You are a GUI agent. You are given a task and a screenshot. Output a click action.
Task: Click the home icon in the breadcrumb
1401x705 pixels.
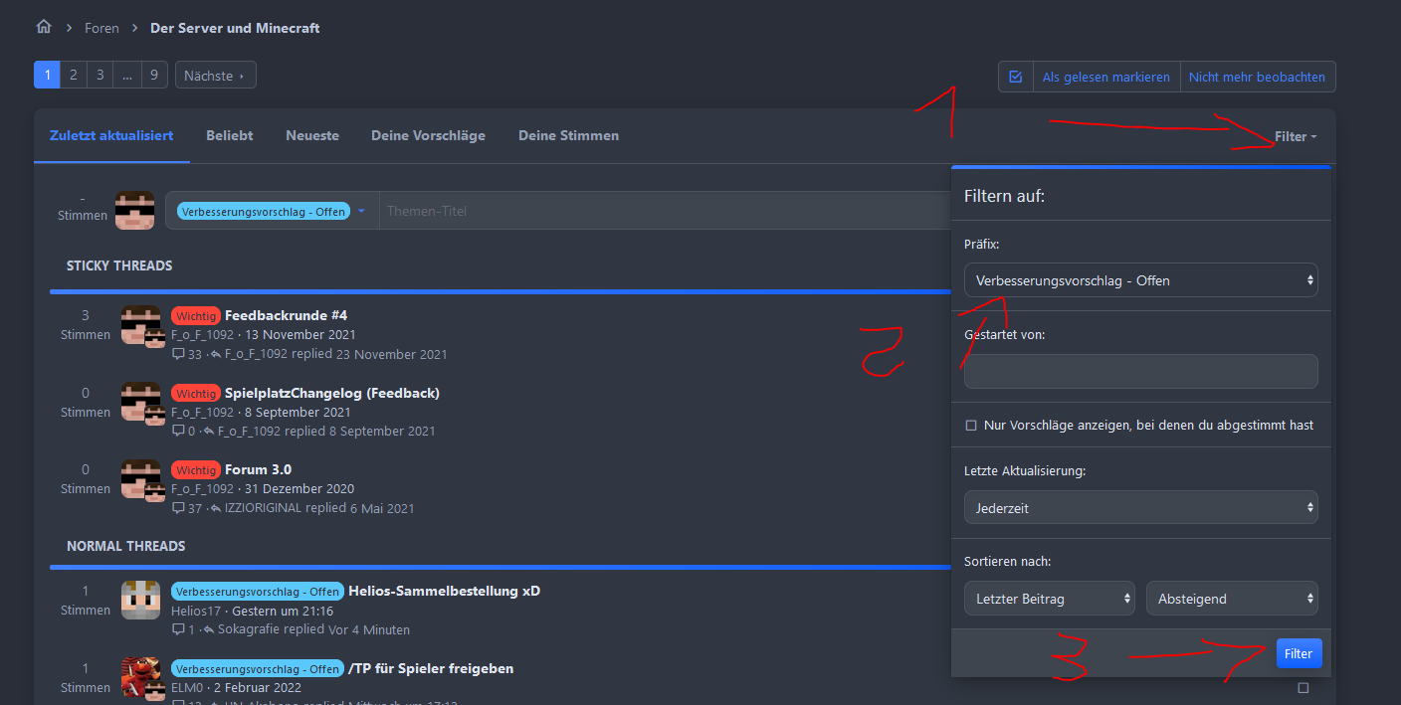pyautogui.click(x=43, y=28)
